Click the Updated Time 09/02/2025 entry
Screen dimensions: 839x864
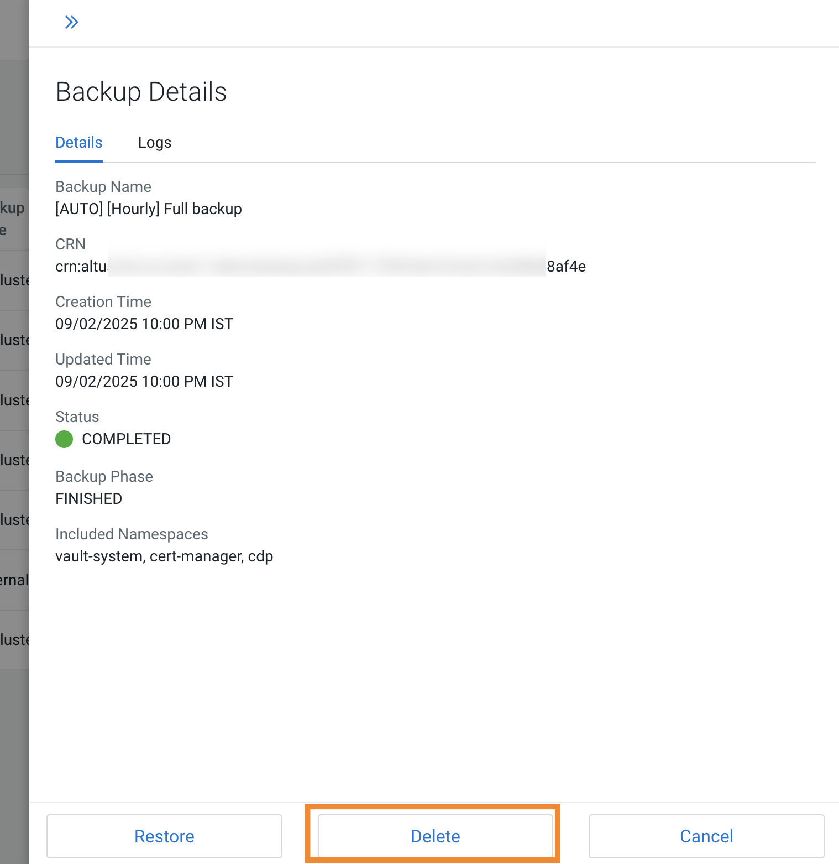(144, 381)
